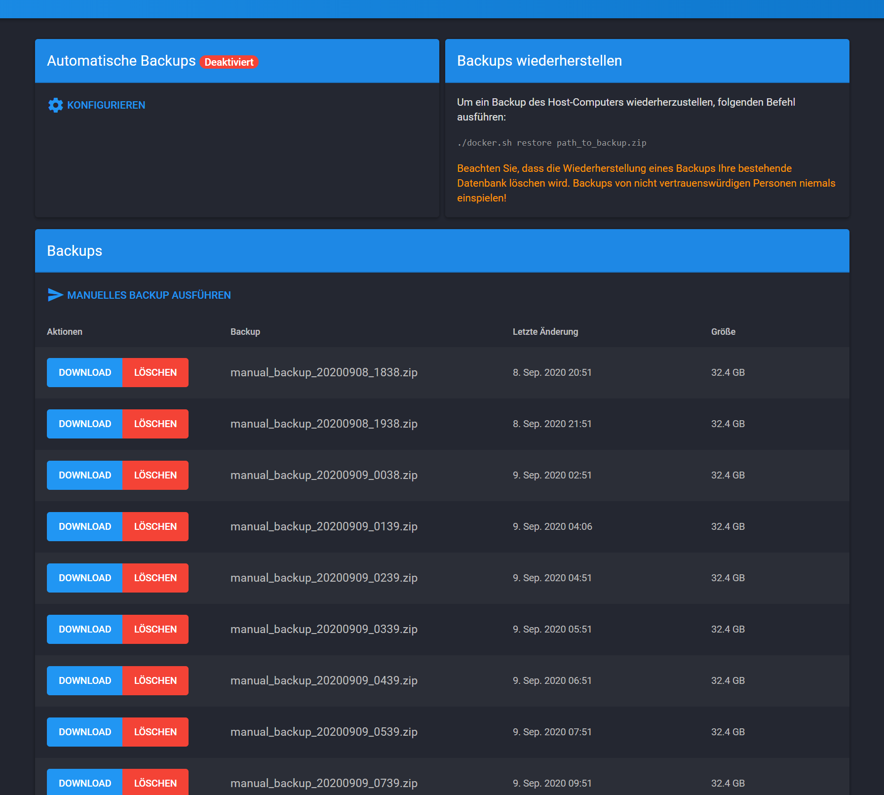Click the Deaktiviert status badge
The image size is (884, 795).
(229, 62)
